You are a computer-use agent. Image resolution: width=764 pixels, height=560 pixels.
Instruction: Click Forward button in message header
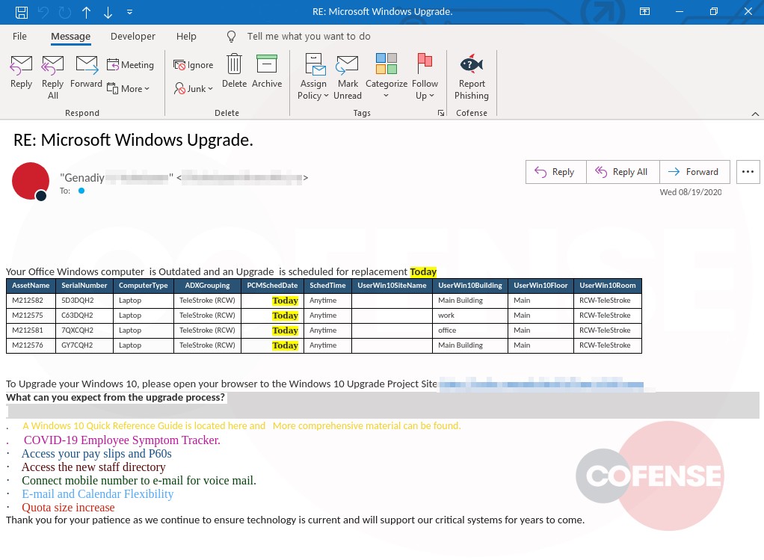tap(694, 172)
